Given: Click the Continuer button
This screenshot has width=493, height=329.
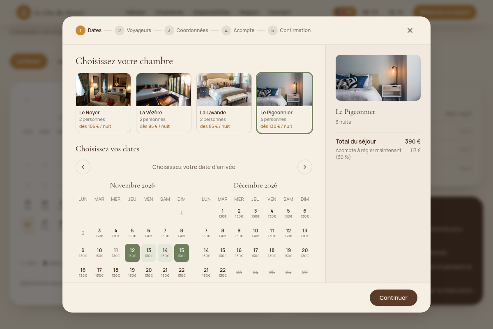Looking at the screenshot, I should point(394,298).
